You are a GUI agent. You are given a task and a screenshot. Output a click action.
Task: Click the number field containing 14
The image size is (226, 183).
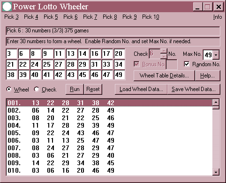(83, 53)
